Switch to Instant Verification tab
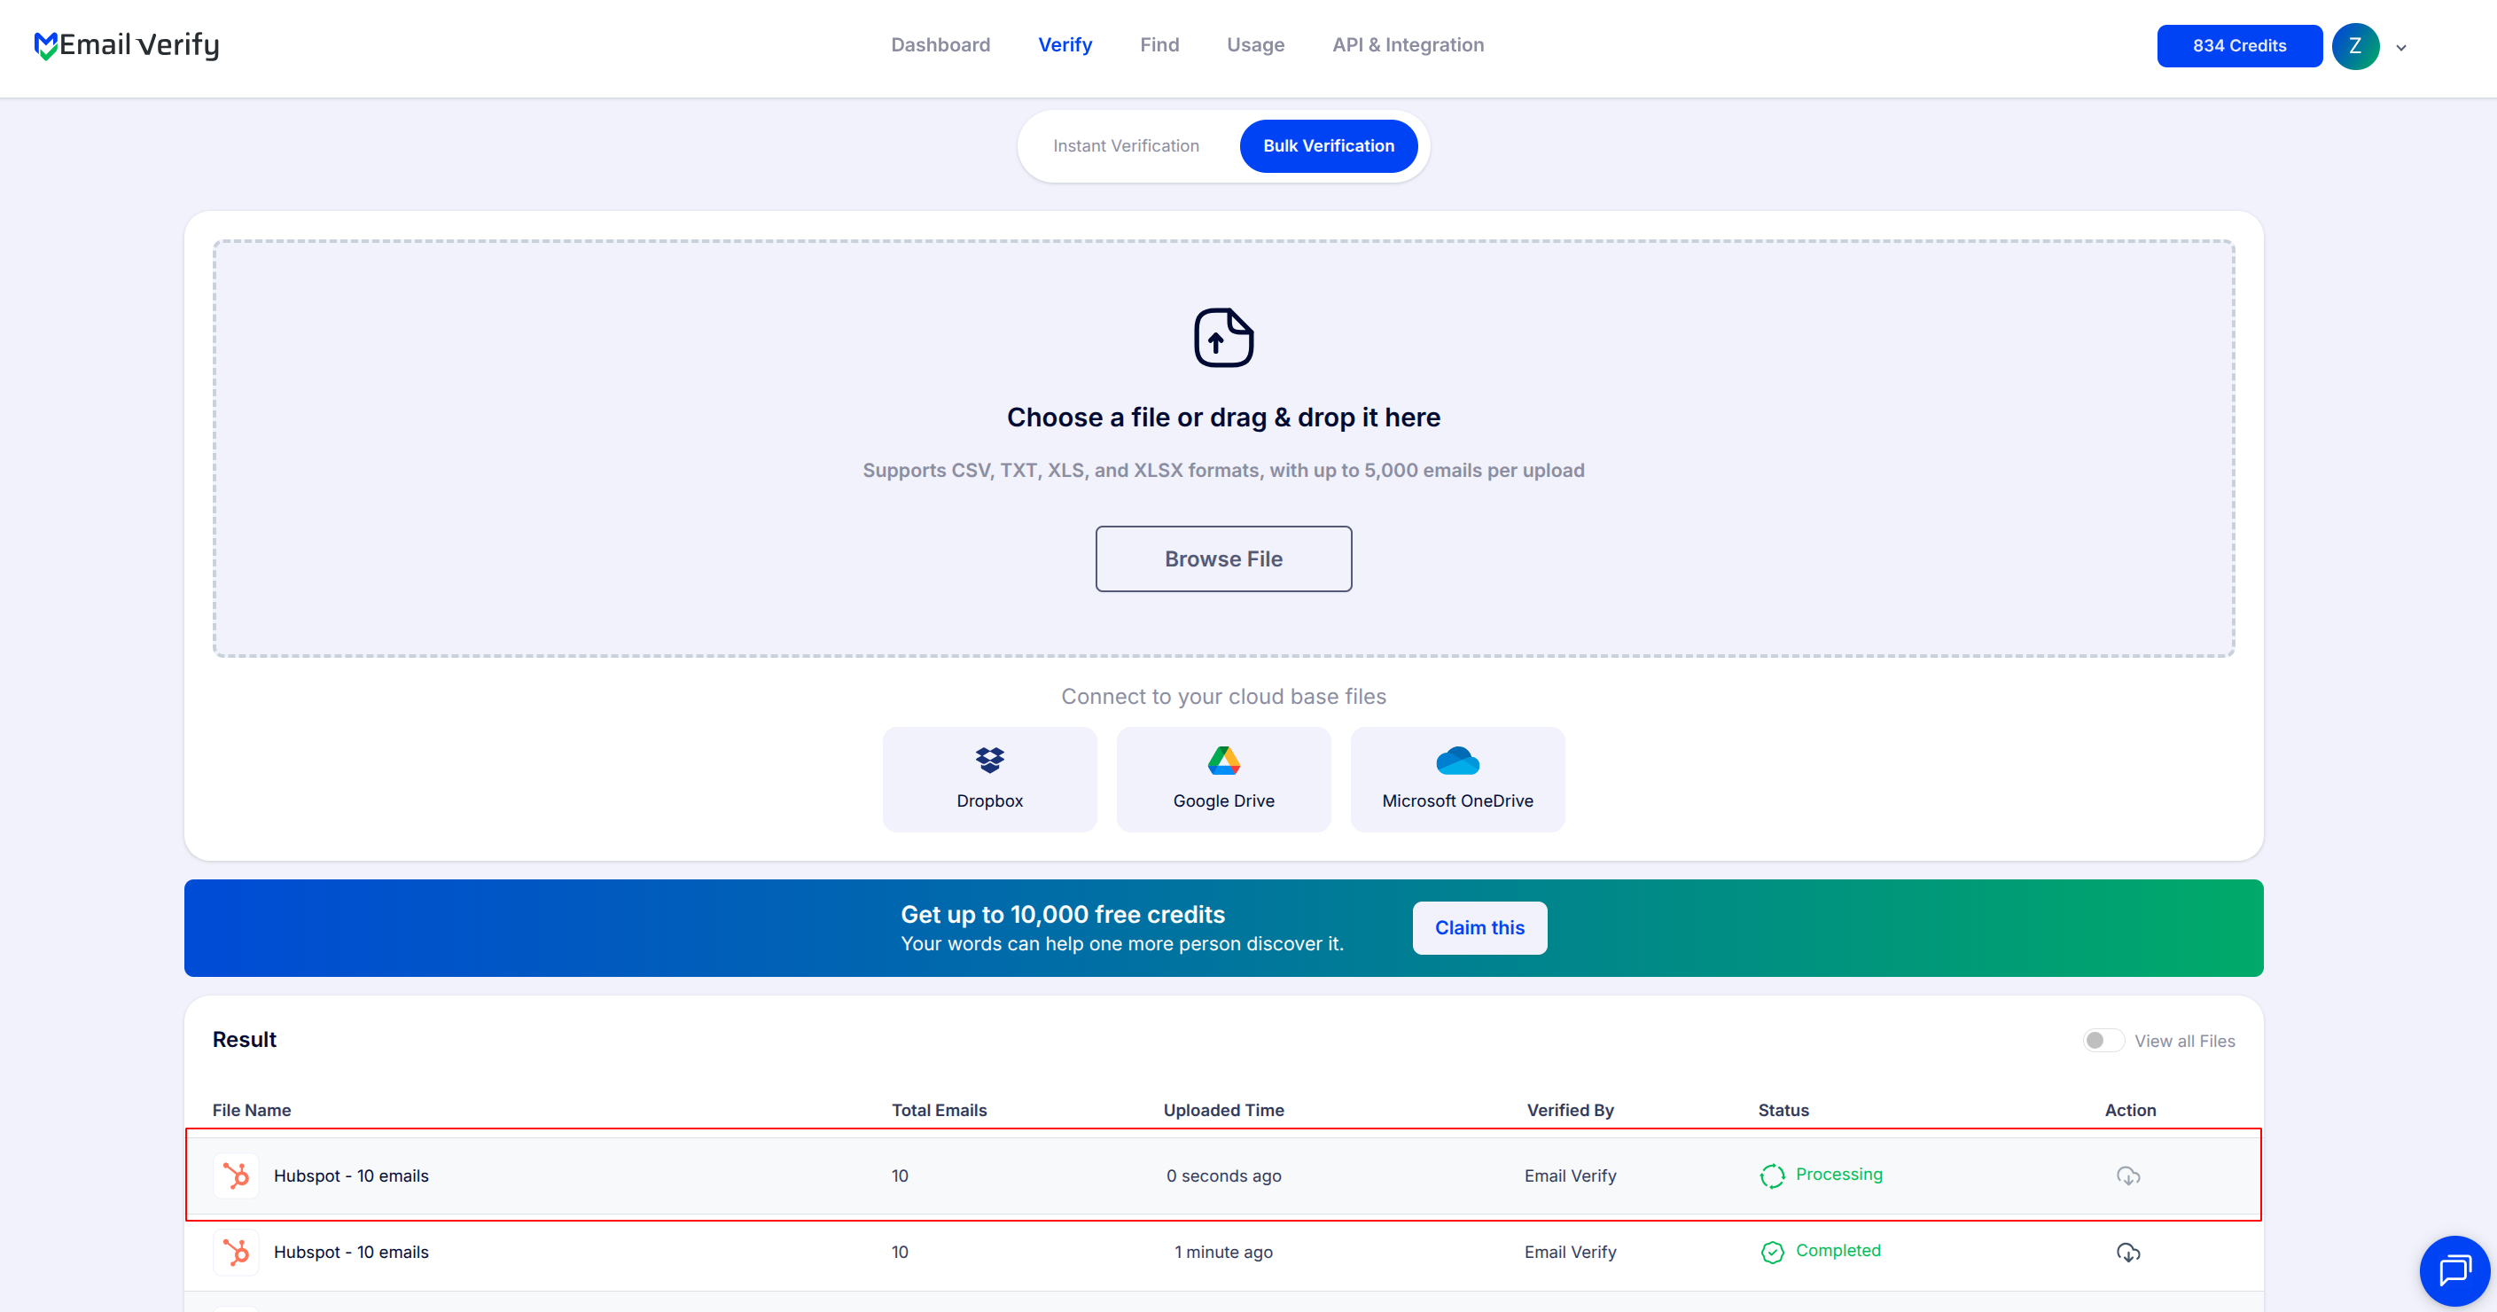 (x=1126, y=145)
